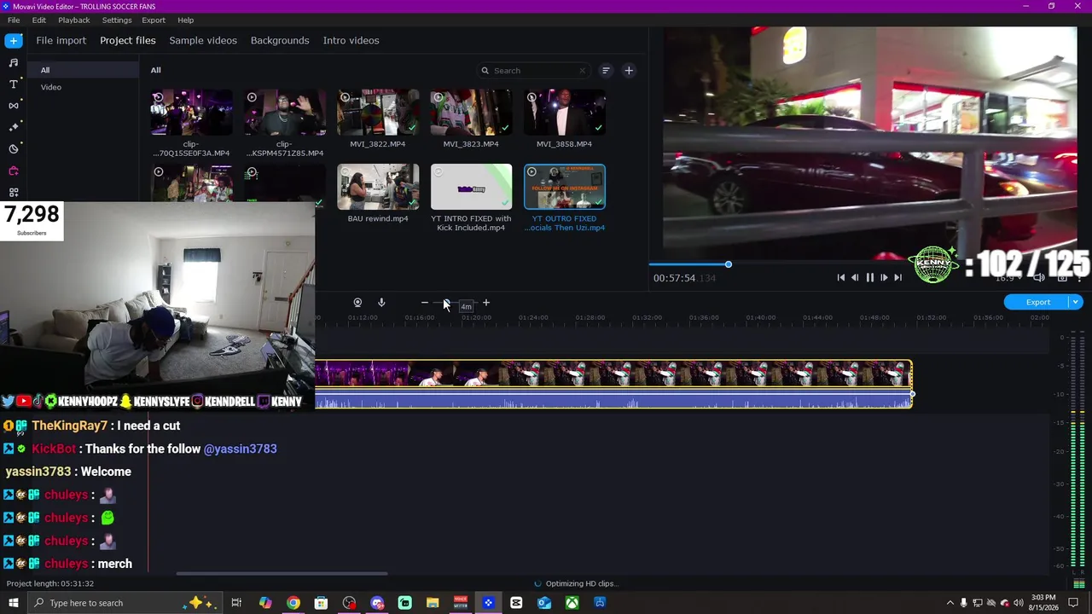Select the YT INTRO FIXED clip thumbnail
1092x614 pixels.
click(471, 187)
